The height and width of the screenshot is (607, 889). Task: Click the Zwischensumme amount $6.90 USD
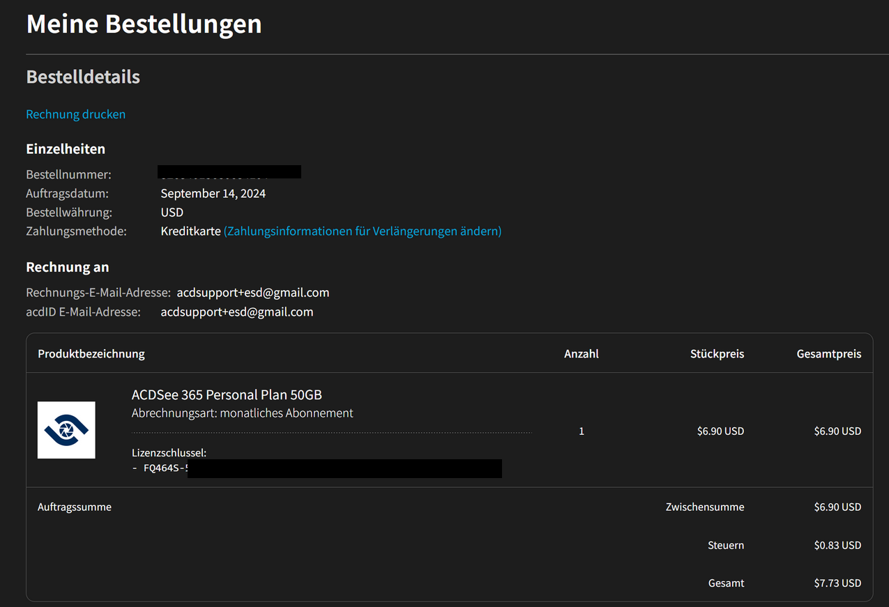(x=837, y=507)
